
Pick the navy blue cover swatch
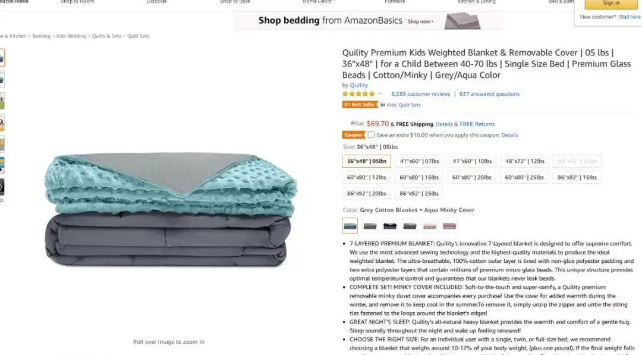click(389, 225)
